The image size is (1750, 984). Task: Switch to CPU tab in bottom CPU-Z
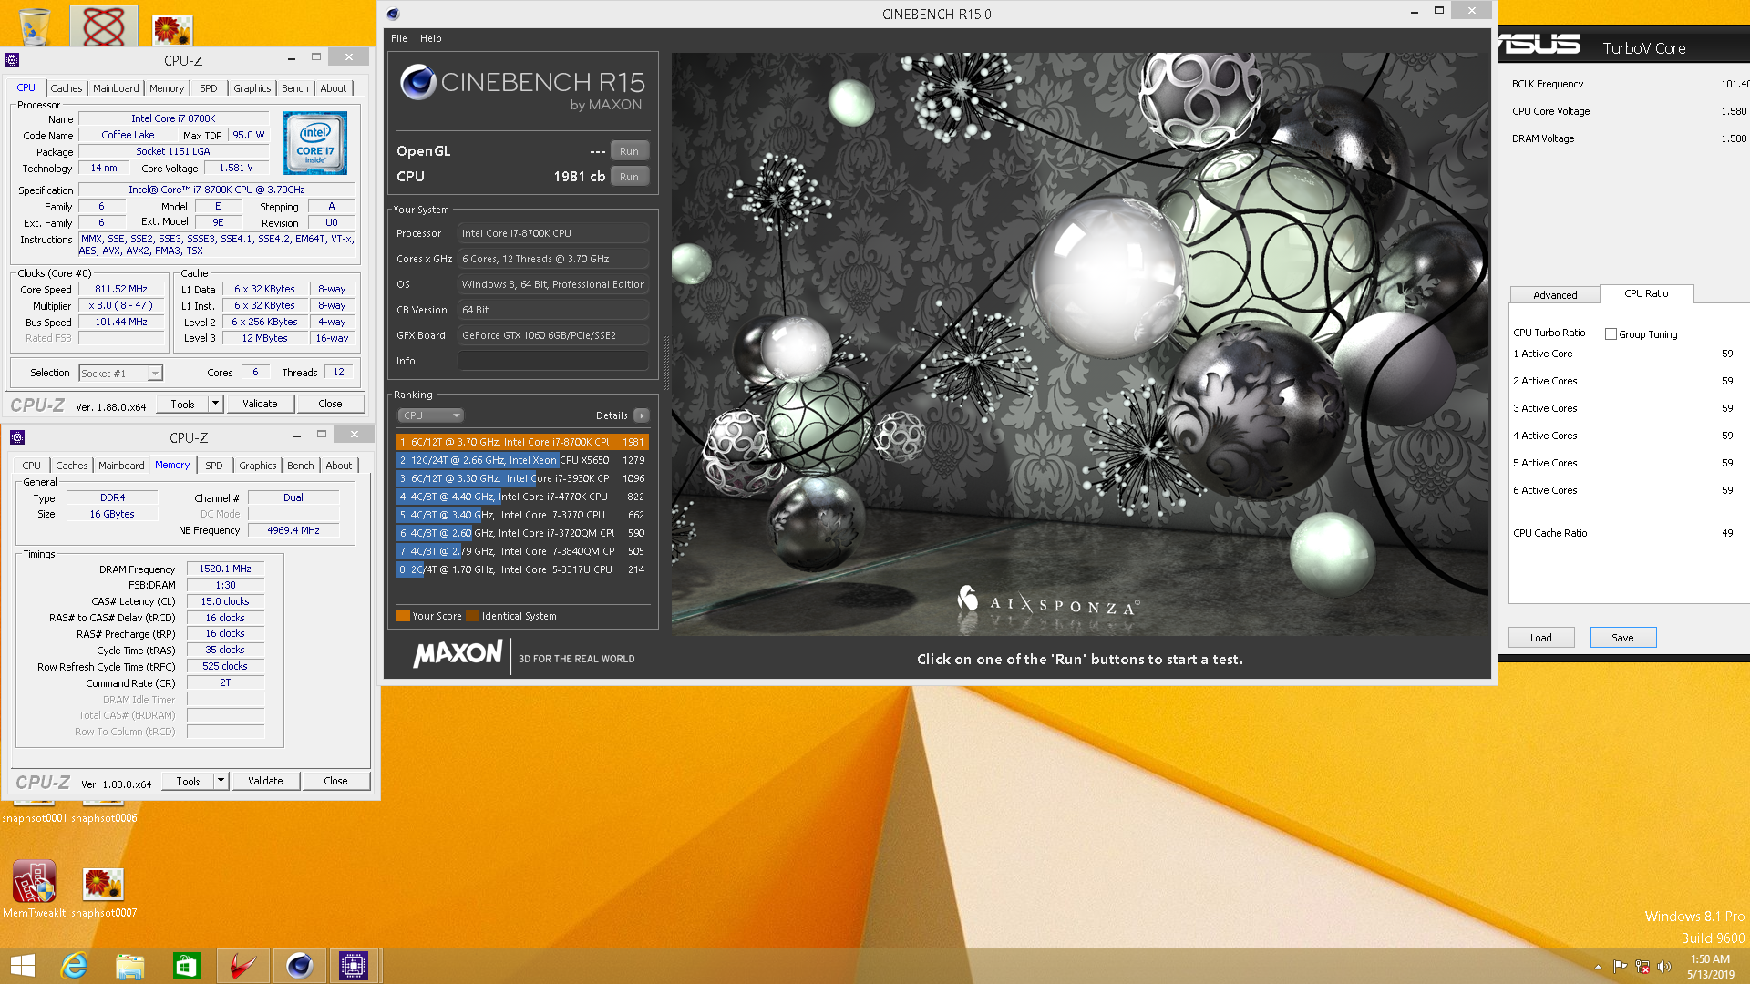tap(32, 466)
